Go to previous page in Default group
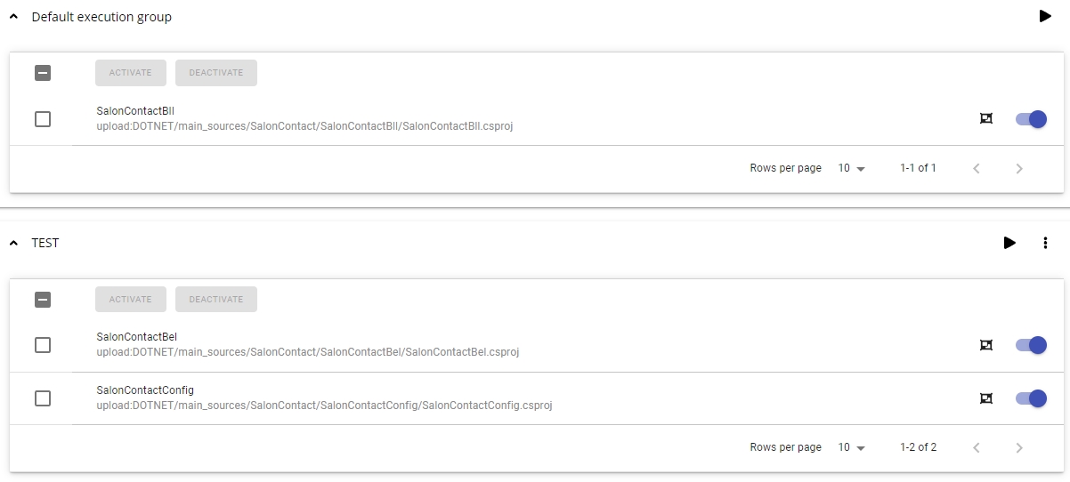Screen dimensions: 1070x482 coord(977,168)
